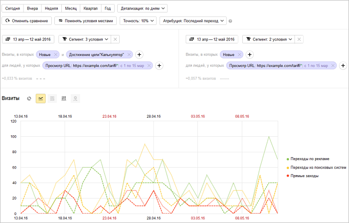Select the "Неделя" period tab

pyautogui.click(x=51, y=8)
